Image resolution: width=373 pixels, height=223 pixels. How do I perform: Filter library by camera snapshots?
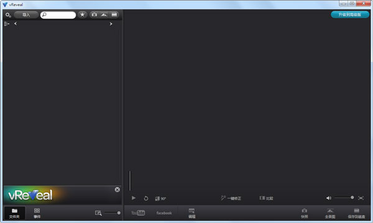94,15
